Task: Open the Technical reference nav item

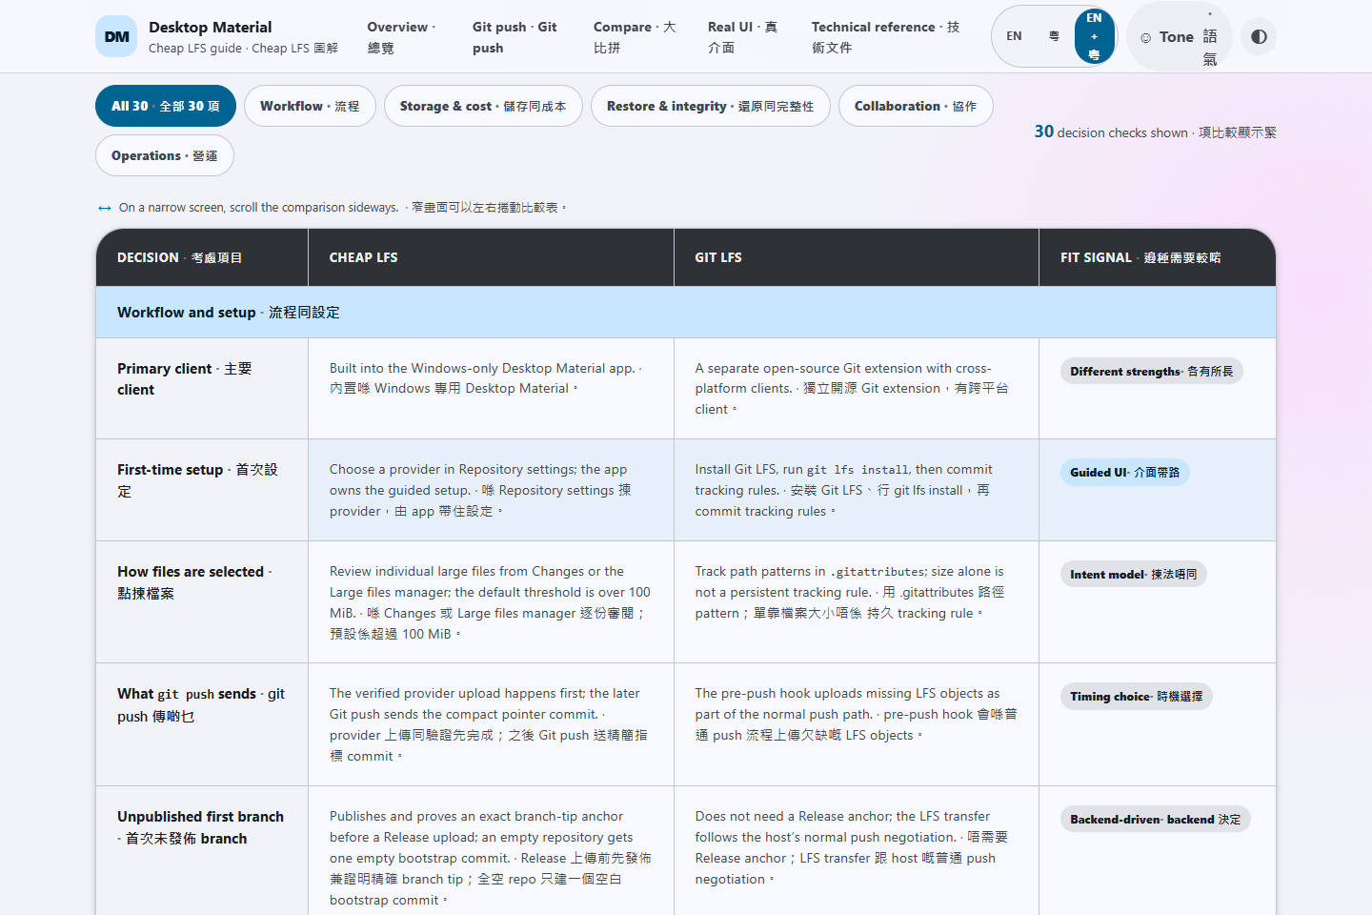Action: (885, 37)
